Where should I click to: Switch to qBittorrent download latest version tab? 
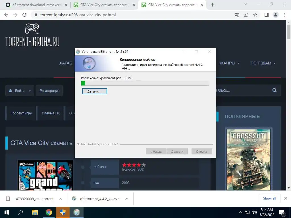36,5
